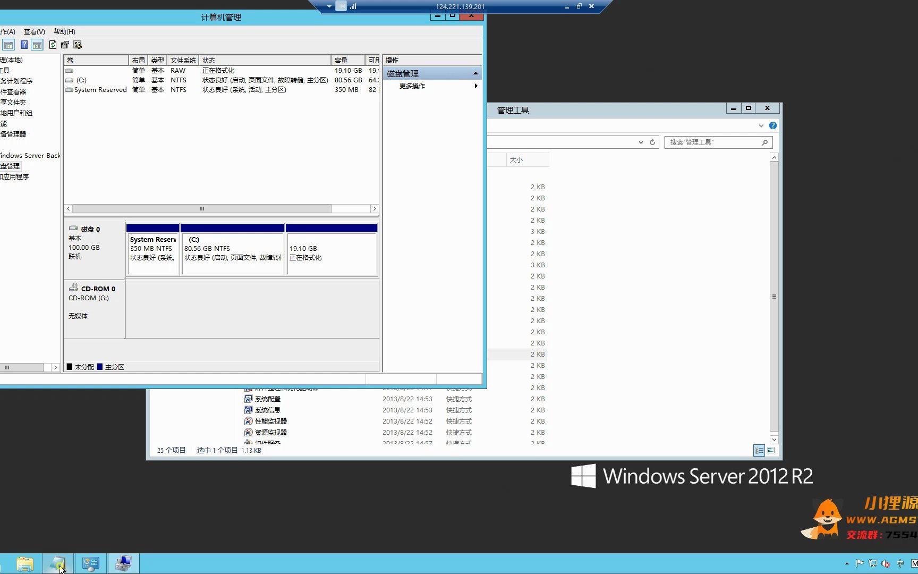The width and height of the screenshot is (918, 574).
Task: Click the volume list horizontal scrollbar thumb
Action: tap(202, 209)
